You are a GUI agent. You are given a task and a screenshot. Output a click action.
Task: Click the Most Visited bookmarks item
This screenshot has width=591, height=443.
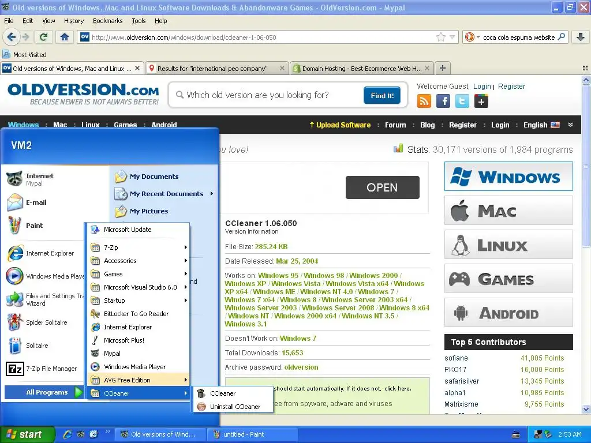[25, 55]
